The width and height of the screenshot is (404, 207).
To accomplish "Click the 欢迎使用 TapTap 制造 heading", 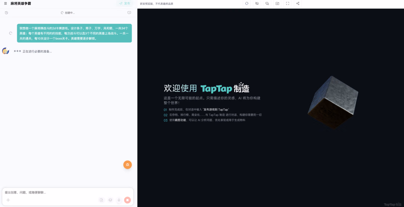I will (x=206, y=88).
